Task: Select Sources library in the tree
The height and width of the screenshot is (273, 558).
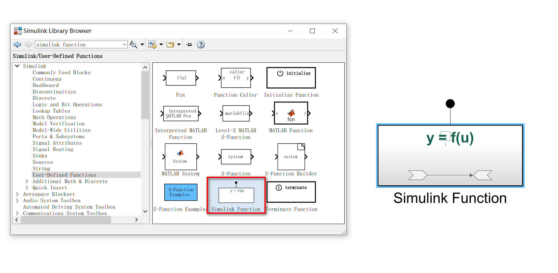Action: pos(43,162)
